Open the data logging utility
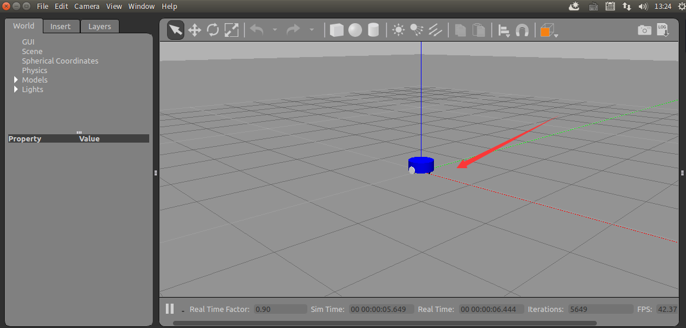The image size is (686, 328). tap(663, 30)
